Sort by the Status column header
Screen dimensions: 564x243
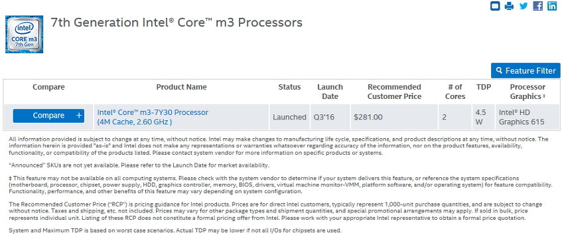(289, 87)
